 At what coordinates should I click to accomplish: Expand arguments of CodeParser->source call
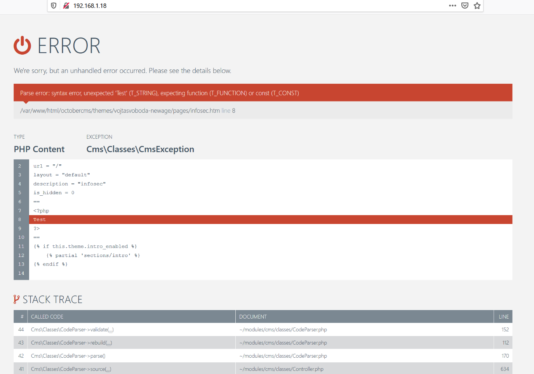tap(108, 369)
